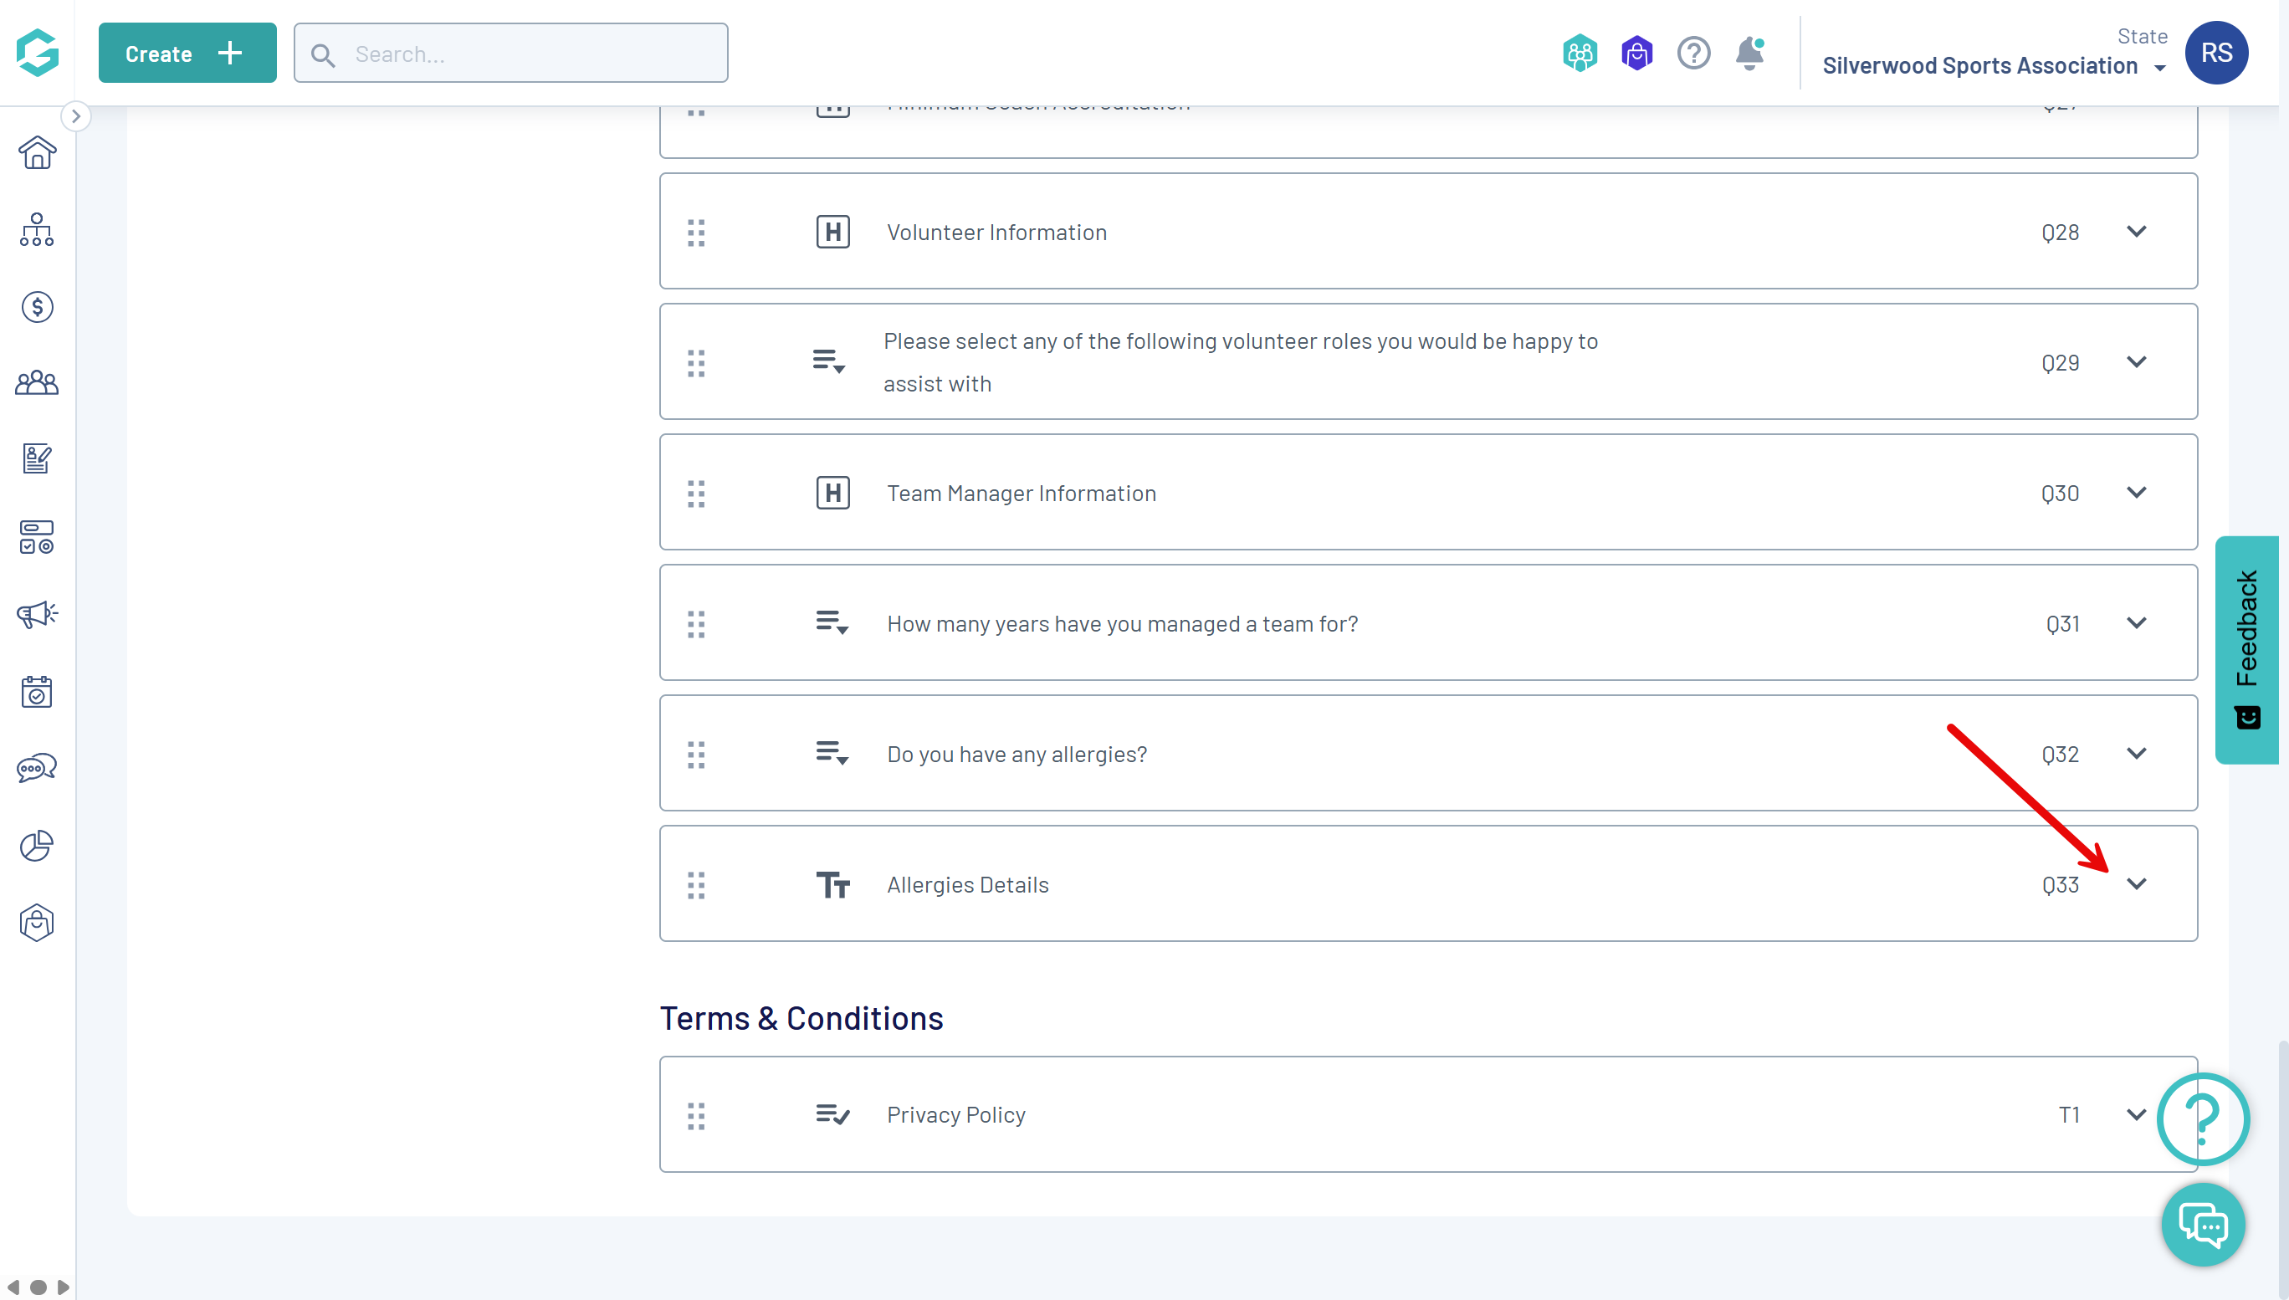
Task: Expand the Privacy Policy T1 row
Action: [2135, 1114]
